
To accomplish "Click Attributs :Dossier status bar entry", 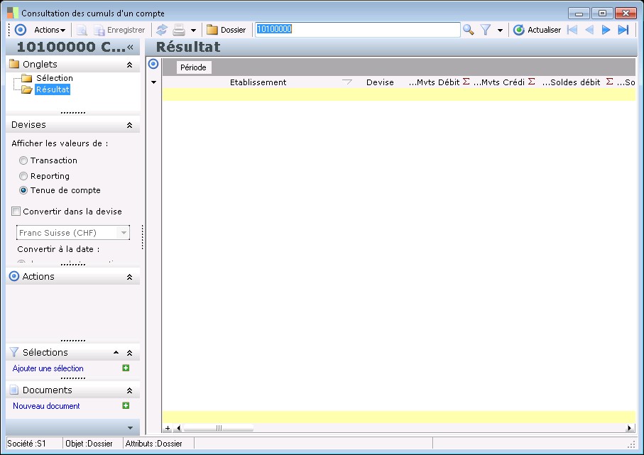I will pyautogui.click(x=154, y=444).
